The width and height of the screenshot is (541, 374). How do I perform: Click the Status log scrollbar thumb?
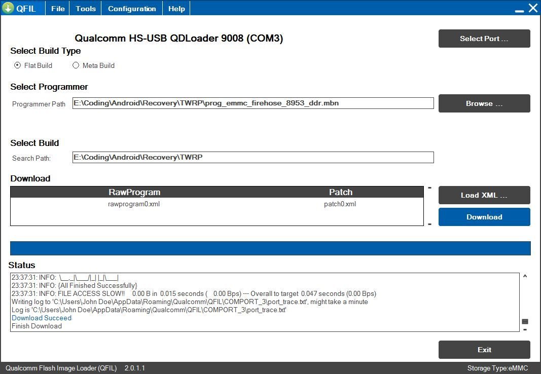coord(525,322)
